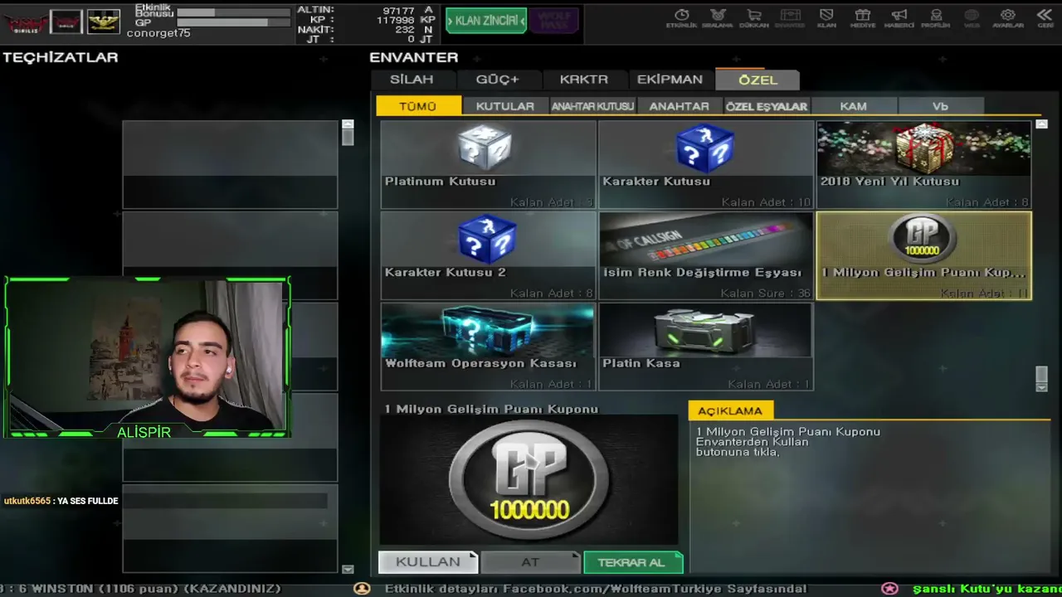Click the Etkinlik detayları ticker text
The width and height of the screenshot is (1062, 597).
pyautogui.click(x=596, y=589)
